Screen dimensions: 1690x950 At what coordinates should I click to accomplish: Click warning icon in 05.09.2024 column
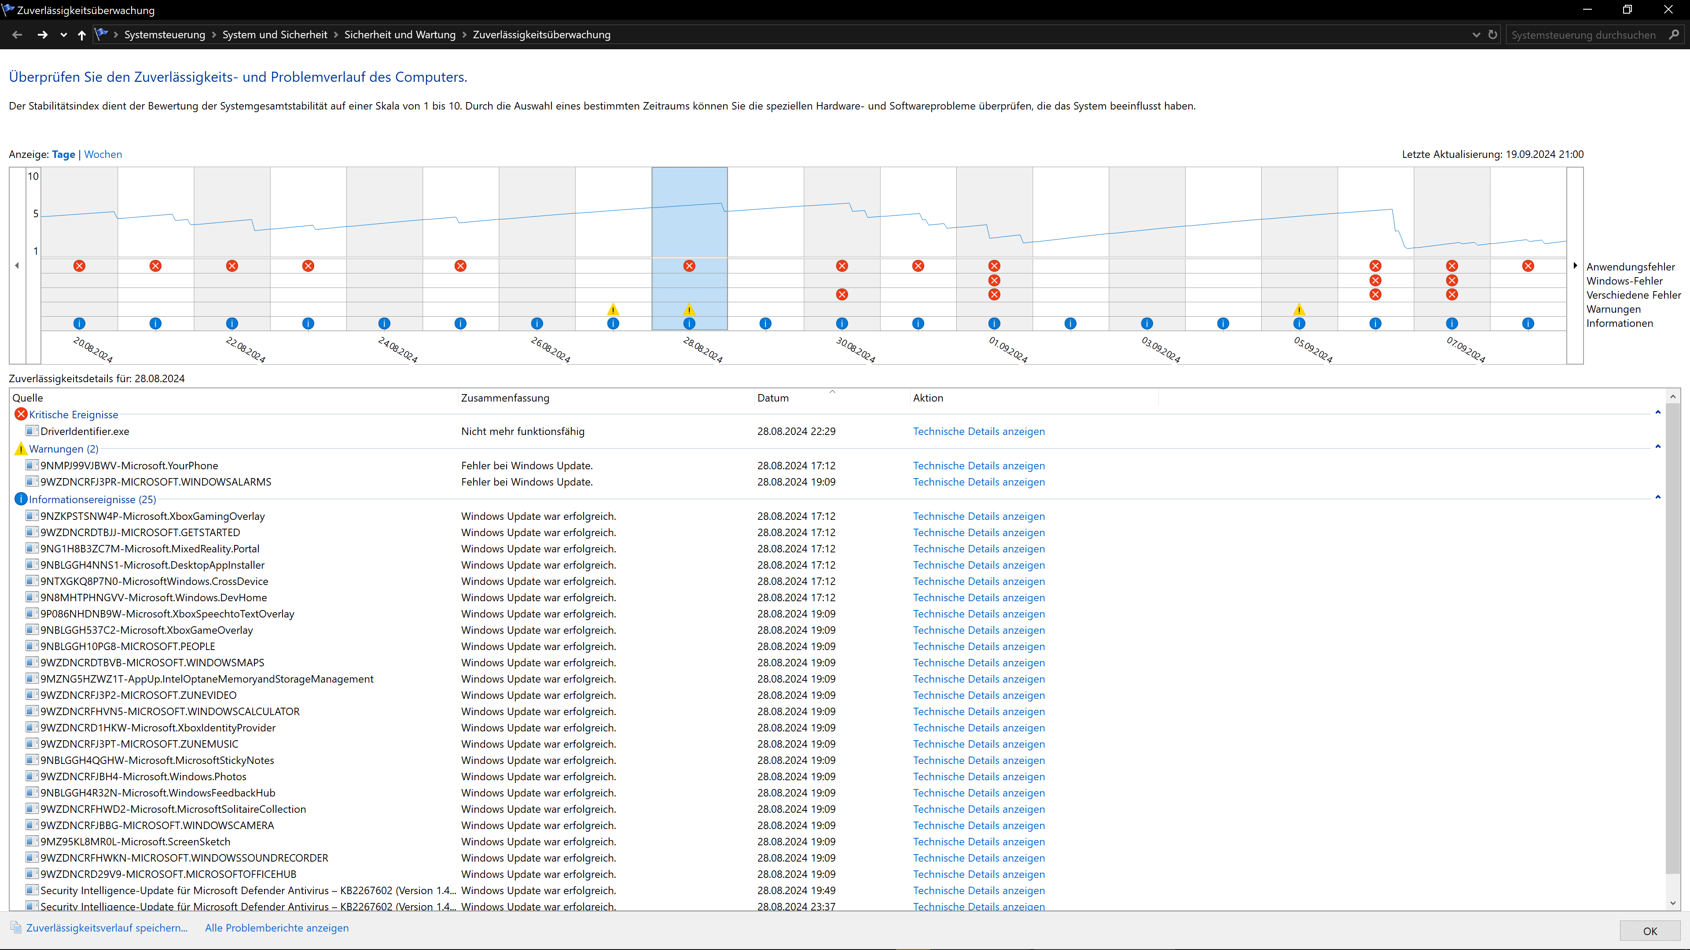tap(1299, 310)
